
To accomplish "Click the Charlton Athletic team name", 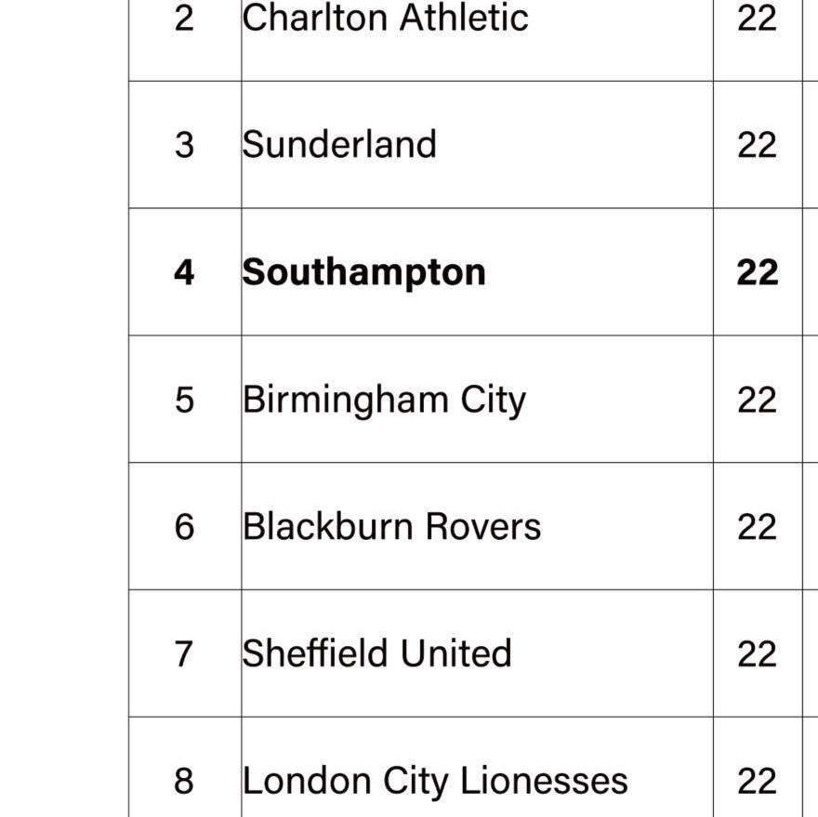I will tap(385, 19).
